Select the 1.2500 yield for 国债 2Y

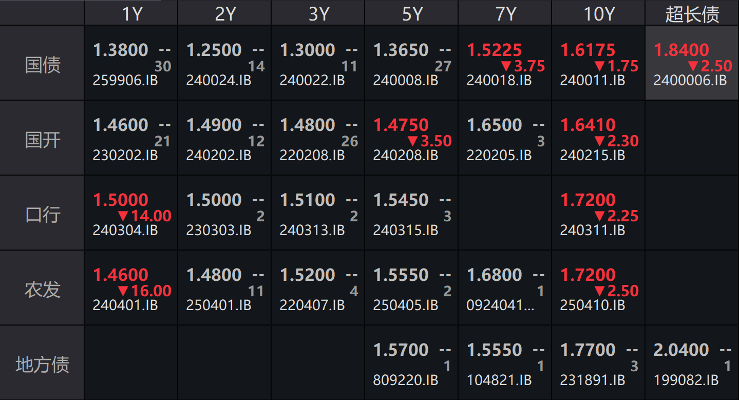click(214, 50)
